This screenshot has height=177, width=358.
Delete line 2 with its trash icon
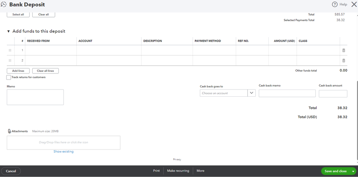344,60
